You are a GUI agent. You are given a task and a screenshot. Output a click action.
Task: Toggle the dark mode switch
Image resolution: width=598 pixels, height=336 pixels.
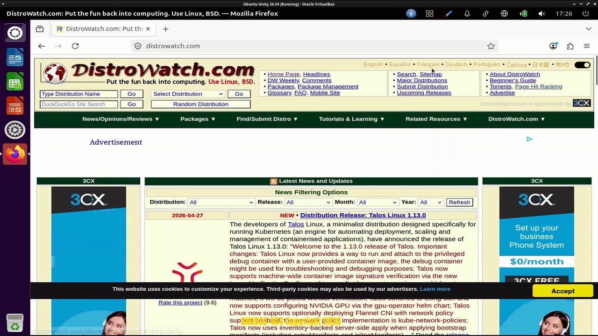click(583, 65)
